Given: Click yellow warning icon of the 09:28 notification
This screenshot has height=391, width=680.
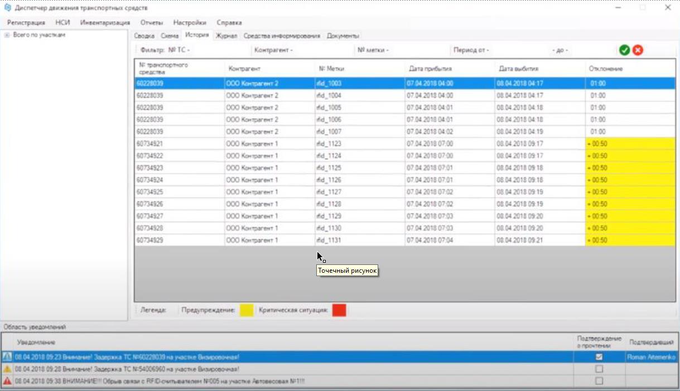Looking at the screenshot, I should (7, 369).
